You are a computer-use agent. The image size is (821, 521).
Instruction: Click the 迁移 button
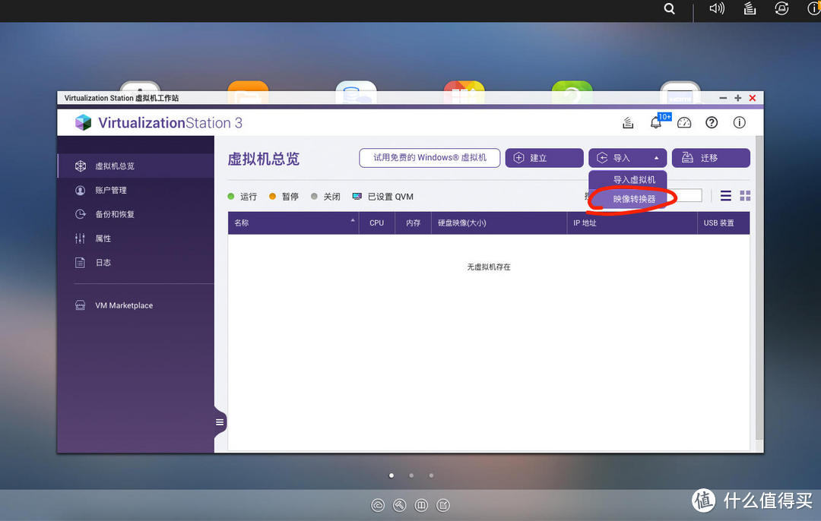pos(711,158)
